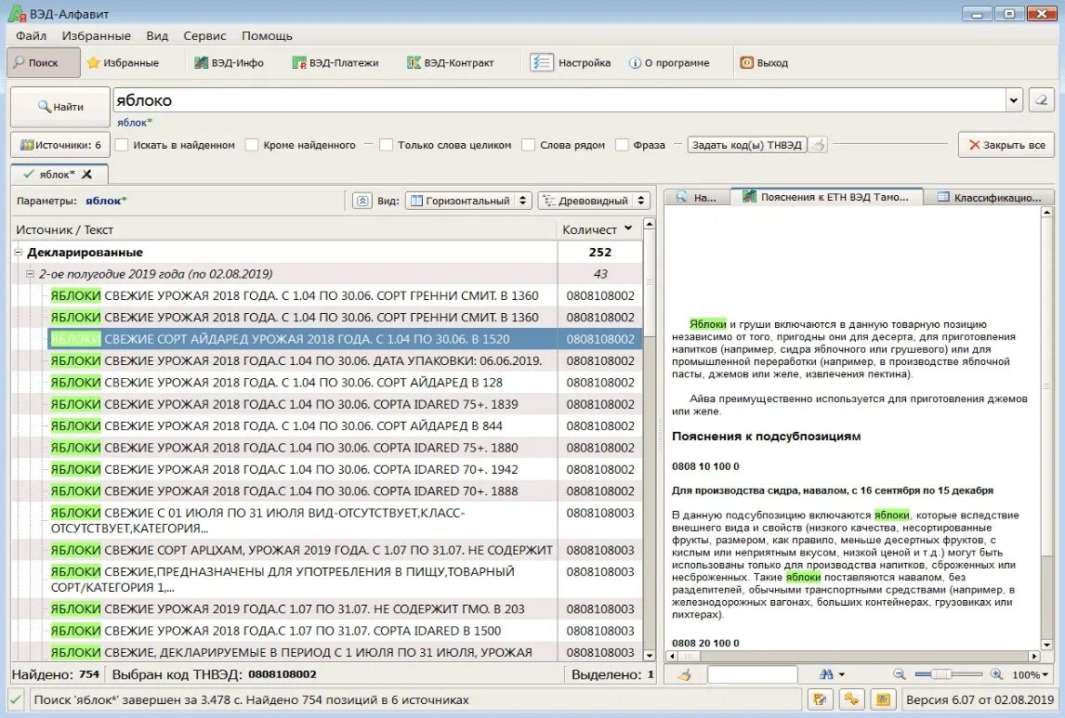Image resolution: width=1065 pixels, height=718 pixels.
Task: Switch to Классификацио... tab
Action: tap(990, 198)
